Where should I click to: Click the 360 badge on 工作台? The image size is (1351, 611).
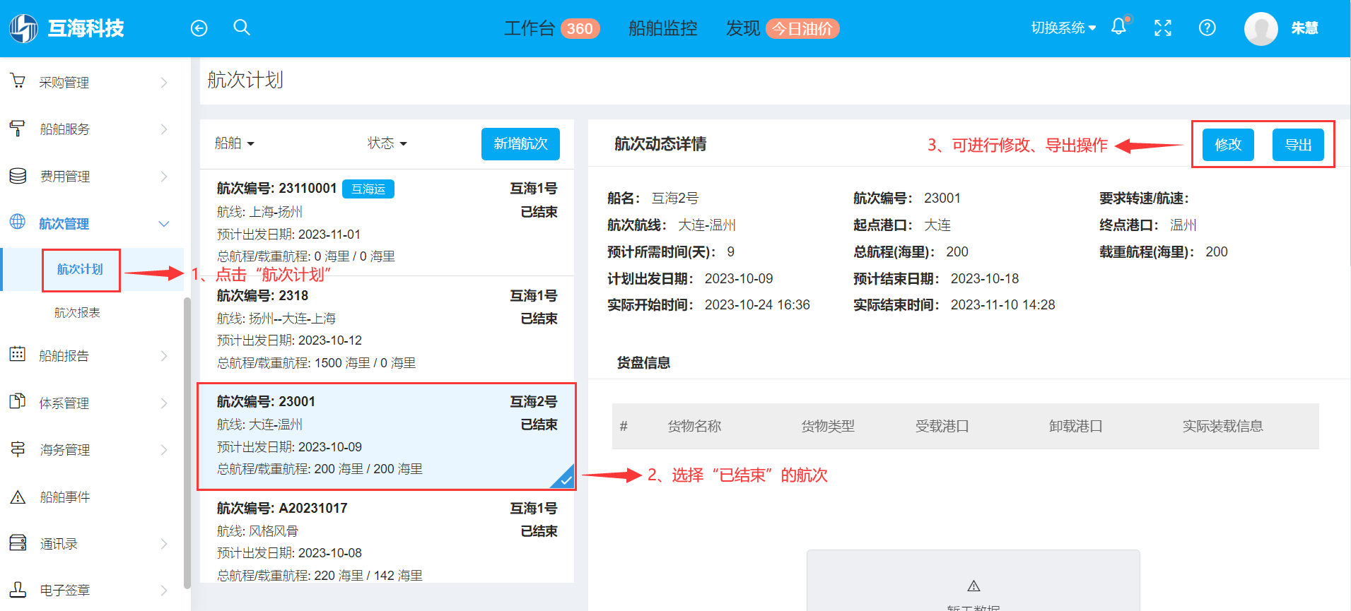580,29
